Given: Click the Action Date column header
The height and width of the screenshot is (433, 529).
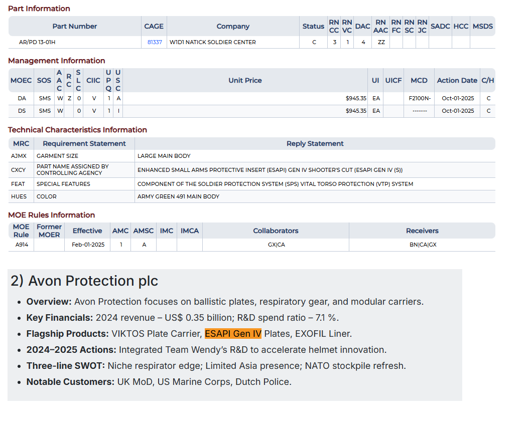Looking at the screenshot, I should coord(457,81).
